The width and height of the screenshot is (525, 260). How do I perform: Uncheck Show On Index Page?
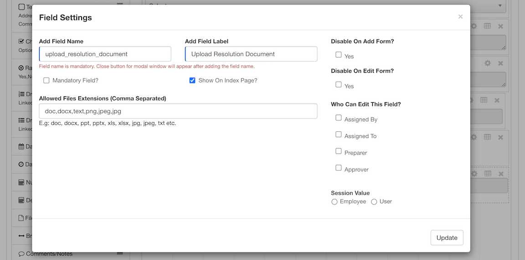192,80
